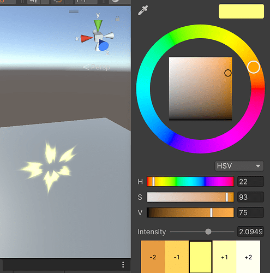Select the +1 exposure swatch
270x273 pixels.
click(224, 257)
